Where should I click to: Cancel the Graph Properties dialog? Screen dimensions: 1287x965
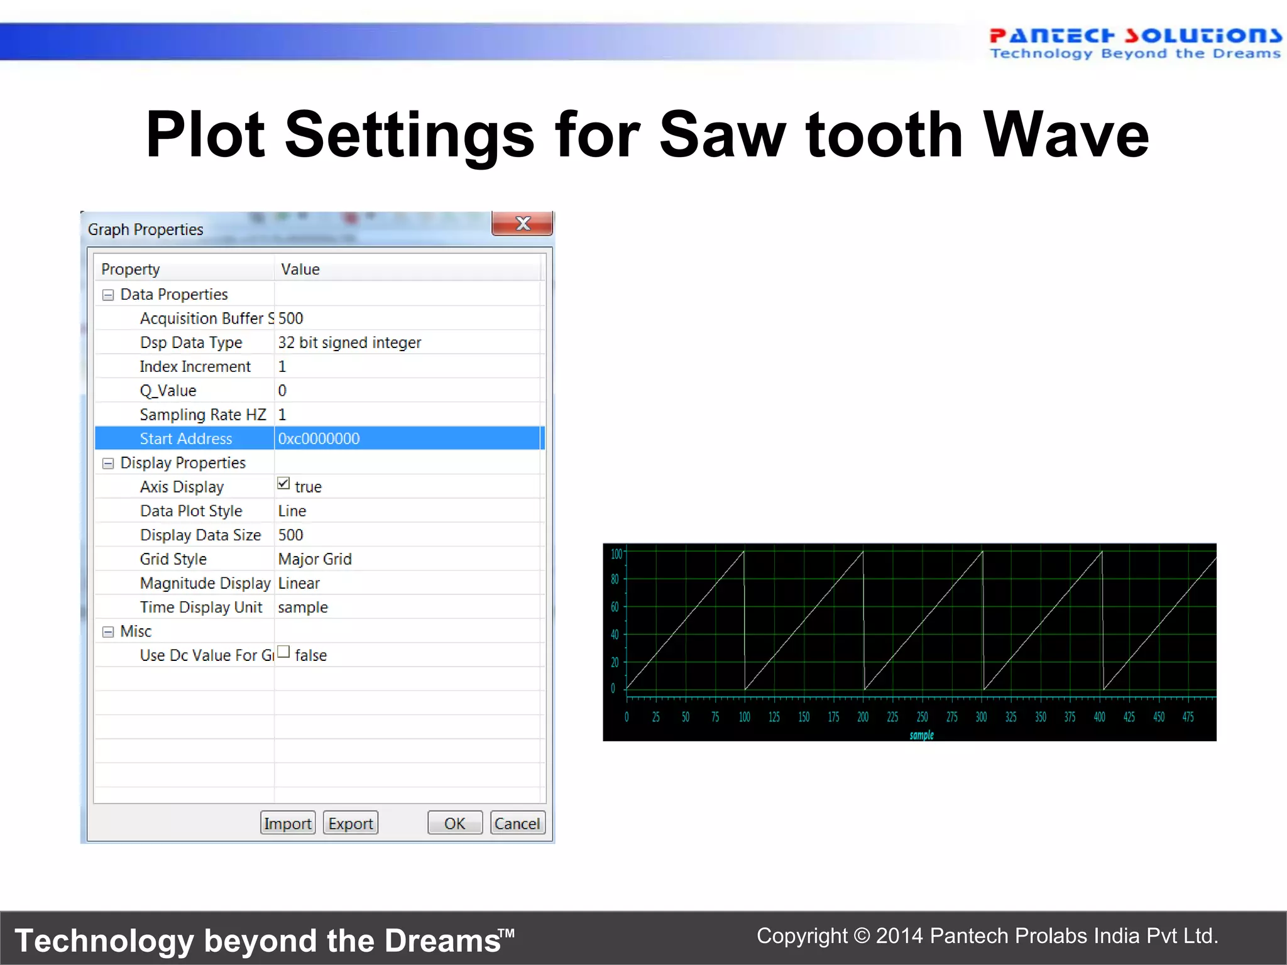[517, 823]
